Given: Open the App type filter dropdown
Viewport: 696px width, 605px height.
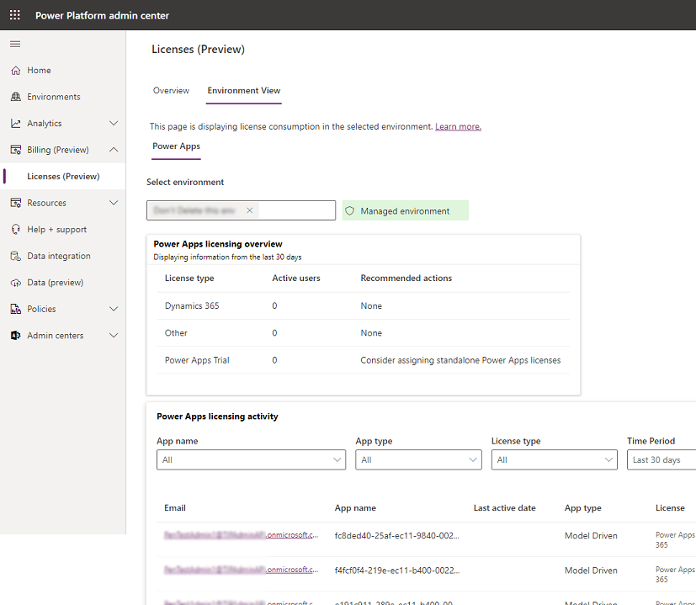Looking at the screenshot, I should 418,460.
